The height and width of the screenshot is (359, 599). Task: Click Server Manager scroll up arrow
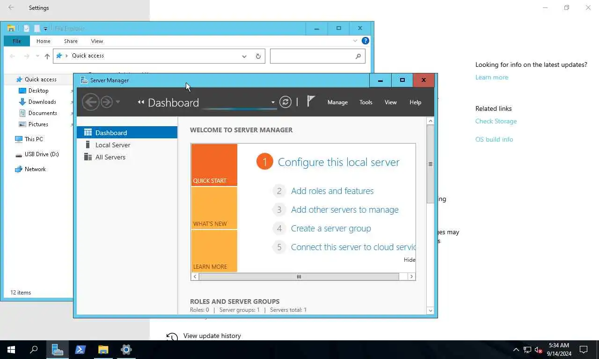click(431, 121)
